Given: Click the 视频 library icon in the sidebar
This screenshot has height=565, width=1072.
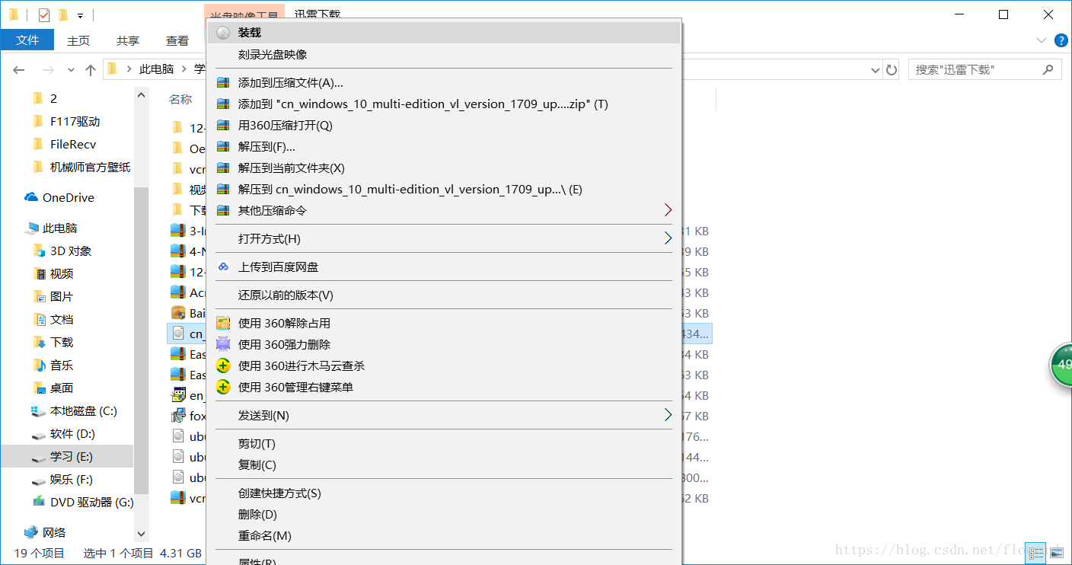Looking at the screenshot, I should point(39,273).
